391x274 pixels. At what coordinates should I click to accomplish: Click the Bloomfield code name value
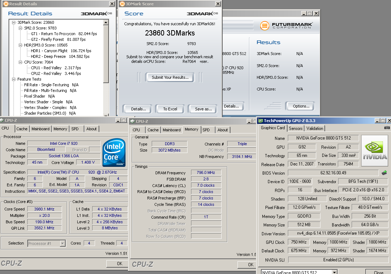pos(46,150)
